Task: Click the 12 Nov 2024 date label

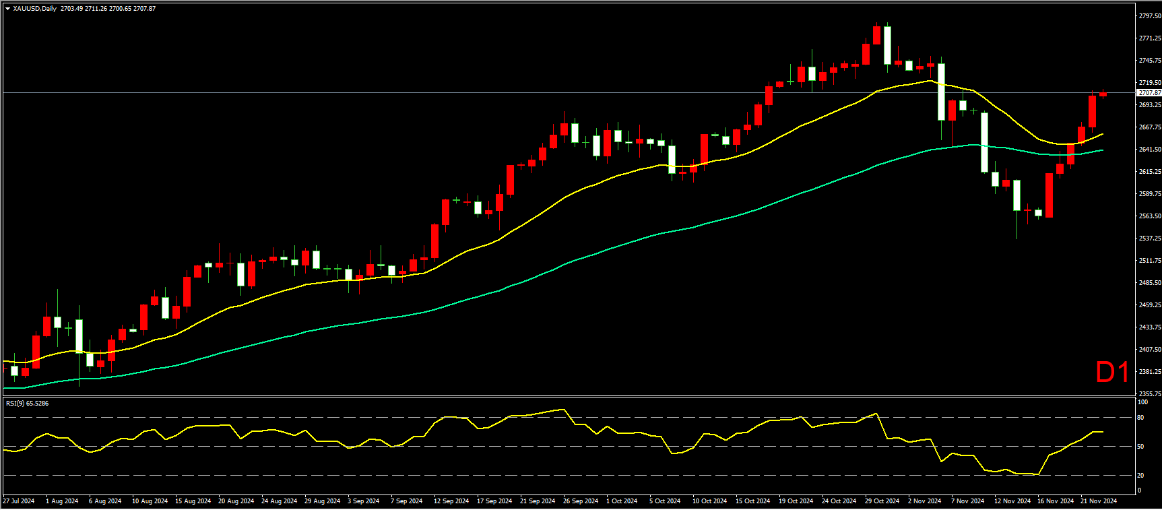Action: [x=1012, y=501]
